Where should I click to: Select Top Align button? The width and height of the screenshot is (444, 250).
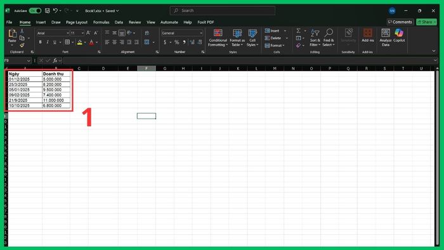(x=107, y=33)
